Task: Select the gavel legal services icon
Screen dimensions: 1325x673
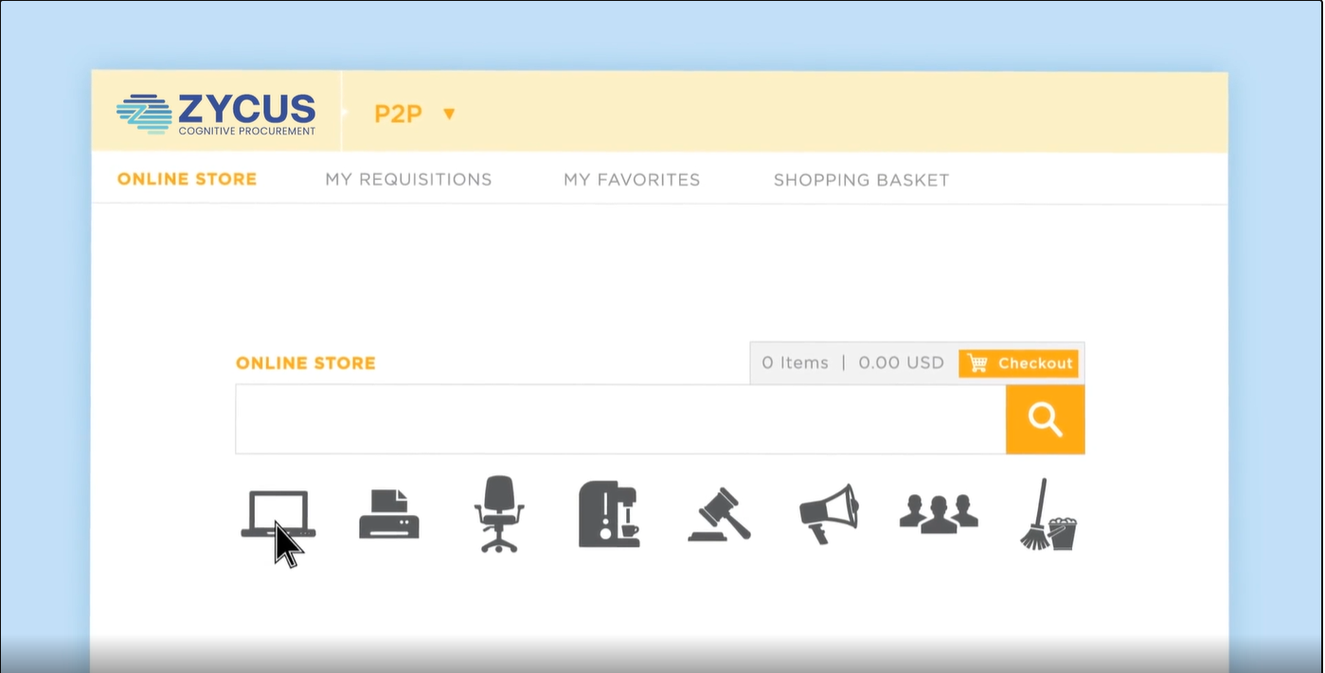Action: coord(718,514)
